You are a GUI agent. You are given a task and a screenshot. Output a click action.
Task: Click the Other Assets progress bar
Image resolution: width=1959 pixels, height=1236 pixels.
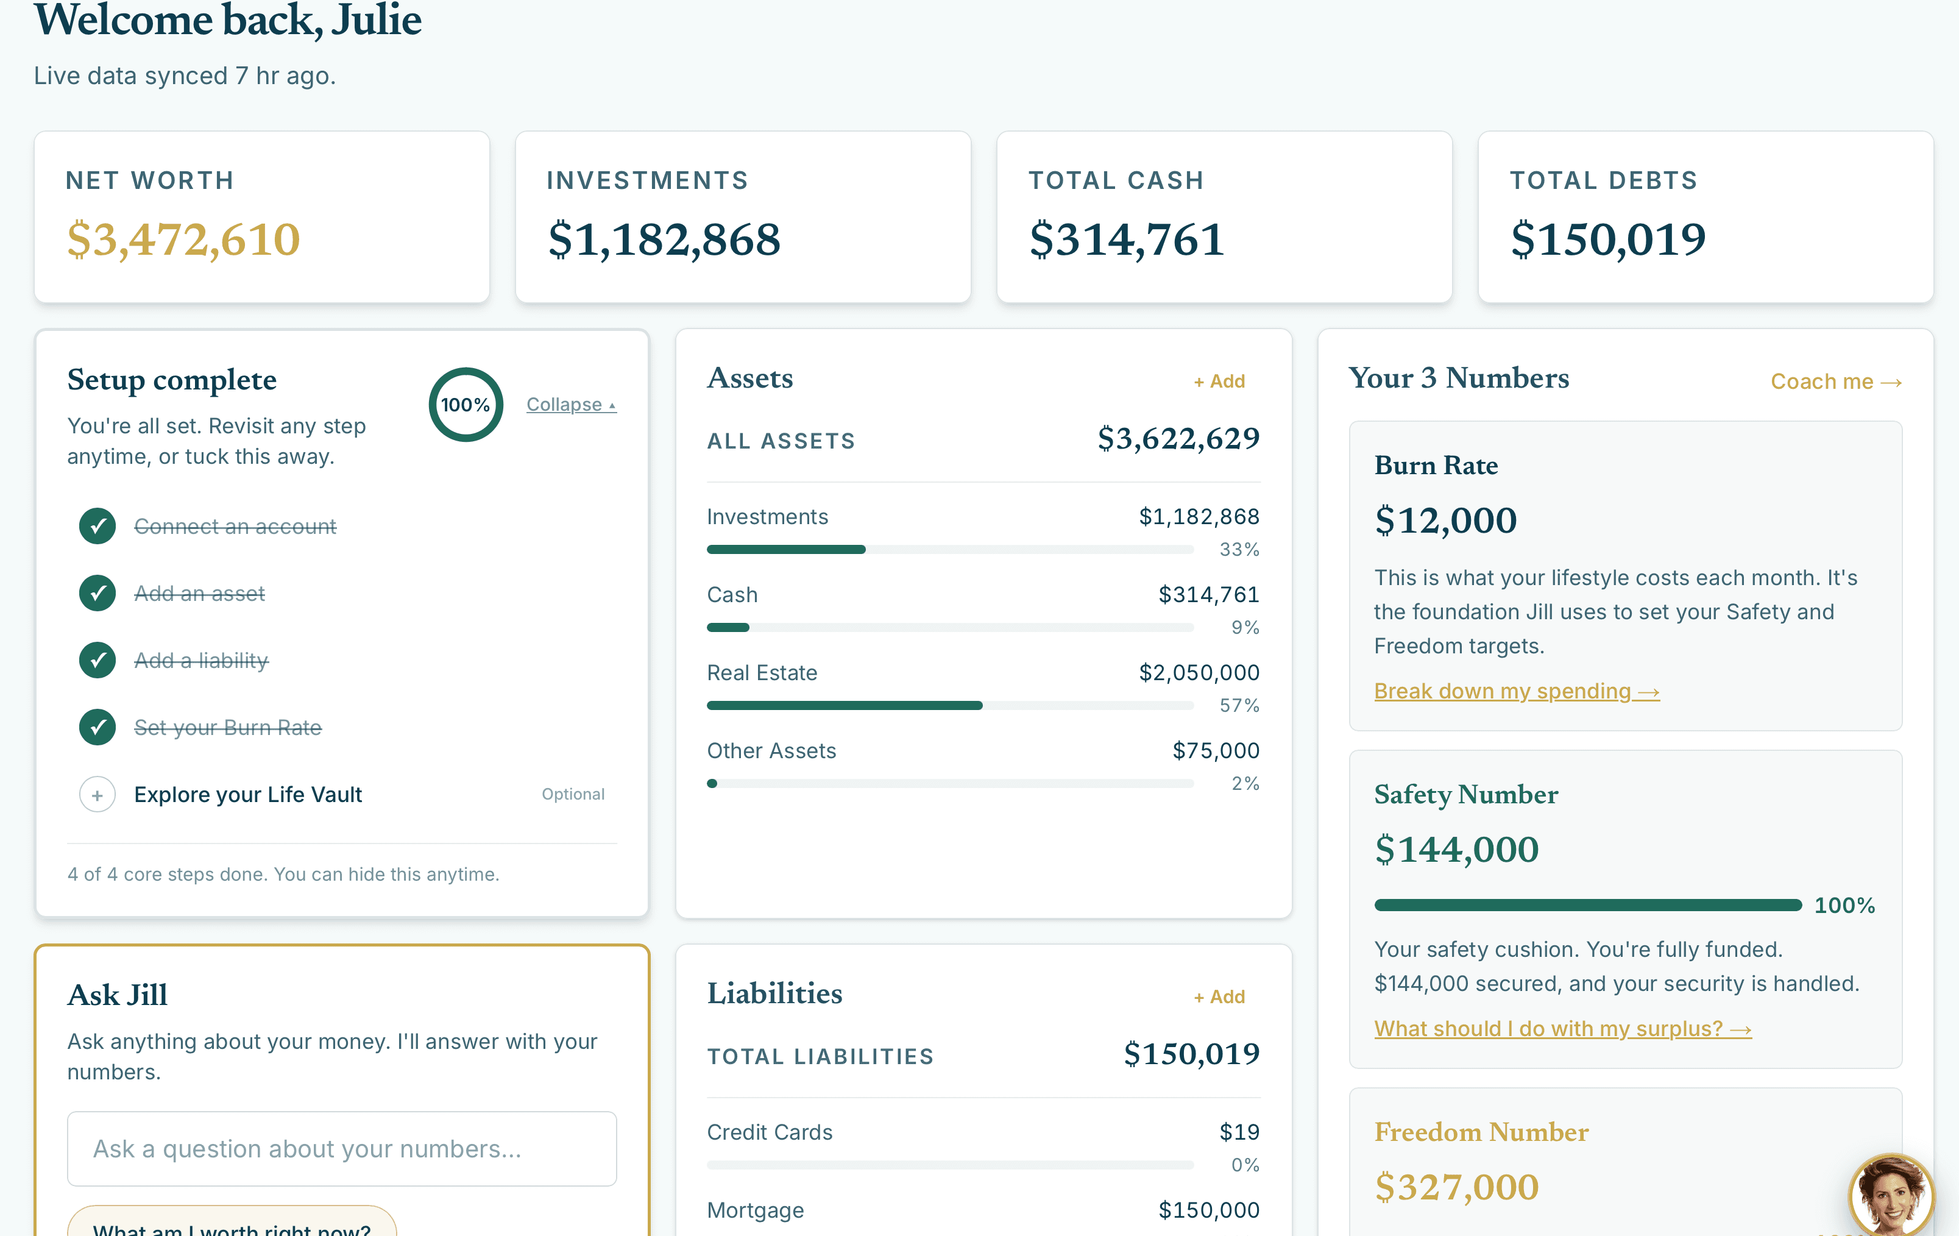(950, 784)
